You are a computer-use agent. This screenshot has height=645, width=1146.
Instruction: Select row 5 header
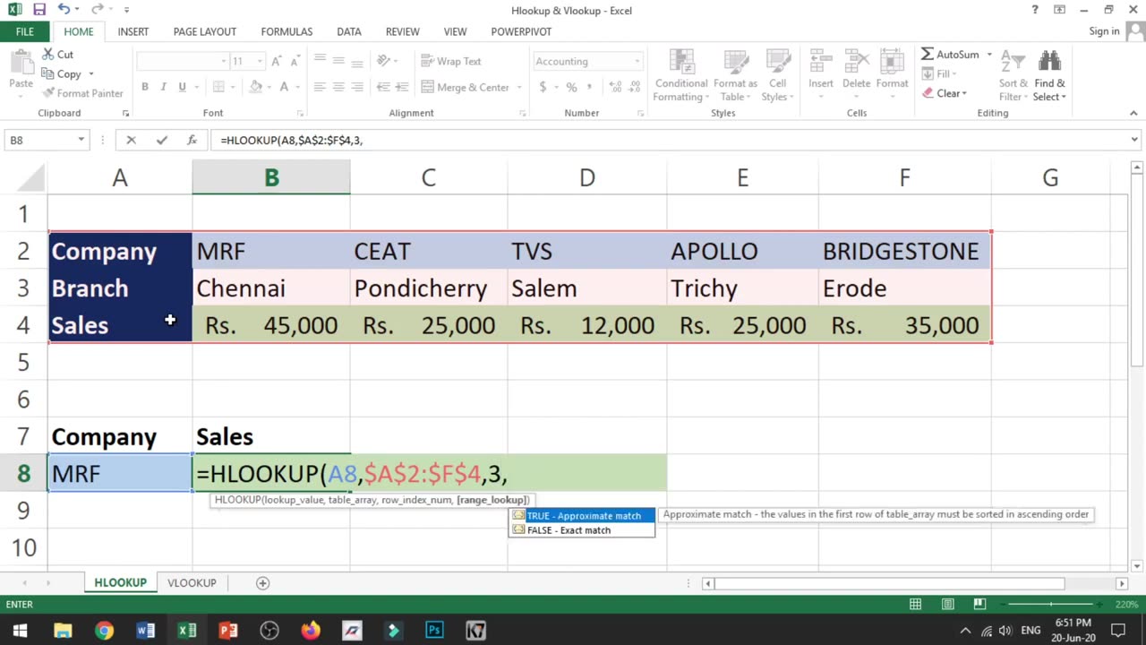(23, 362)
